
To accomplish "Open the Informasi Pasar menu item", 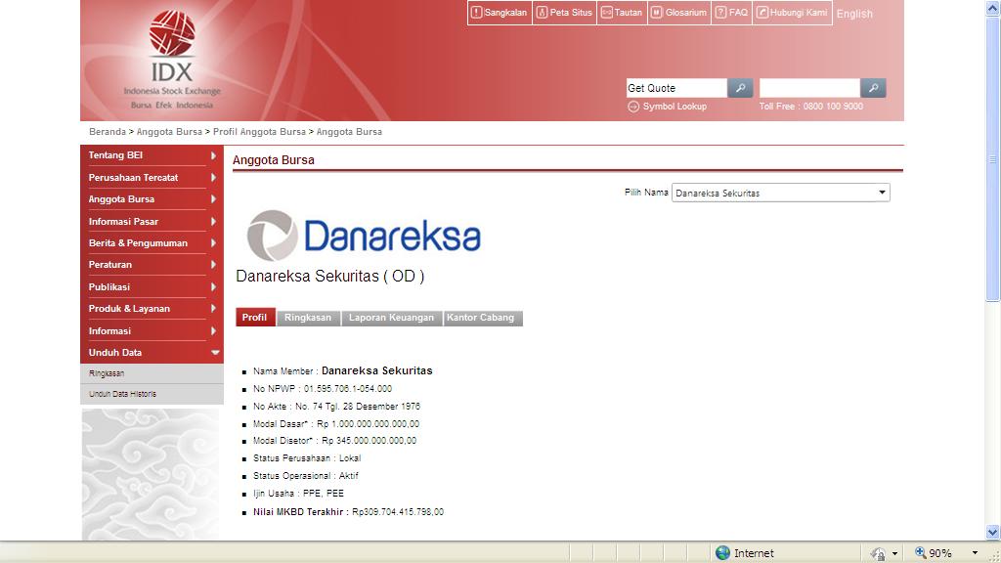I will coord(123,222).
